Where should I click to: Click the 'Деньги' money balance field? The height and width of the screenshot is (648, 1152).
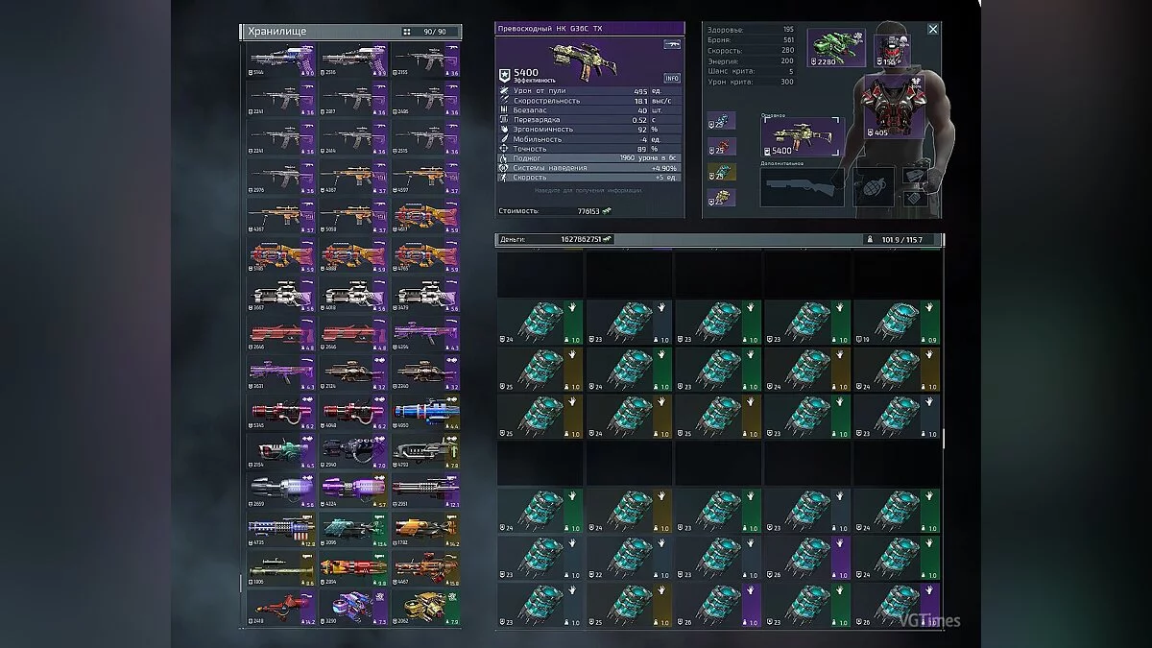click(x=557, y=239)
